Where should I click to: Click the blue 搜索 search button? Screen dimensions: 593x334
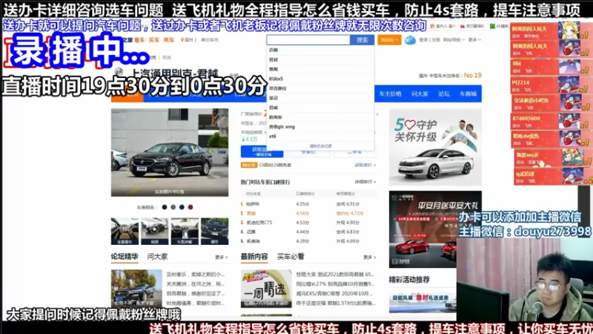coord(362,40)
